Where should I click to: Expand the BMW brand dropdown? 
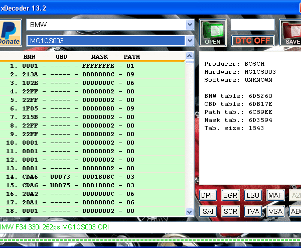tap(190, 25)
